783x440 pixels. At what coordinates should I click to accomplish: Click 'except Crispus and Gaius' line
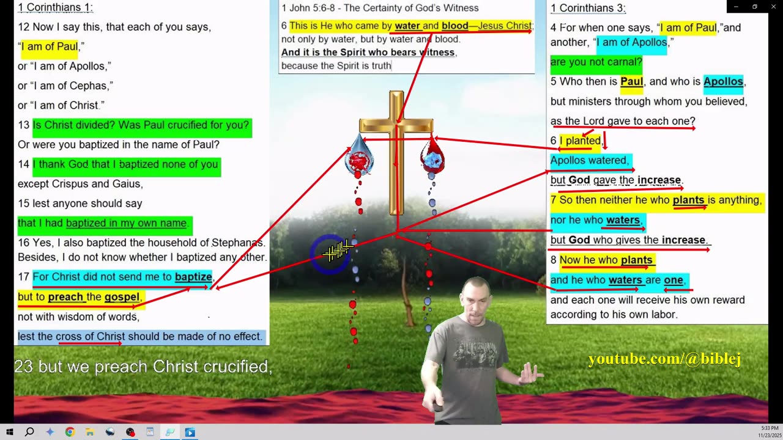(x=80, y=184)
